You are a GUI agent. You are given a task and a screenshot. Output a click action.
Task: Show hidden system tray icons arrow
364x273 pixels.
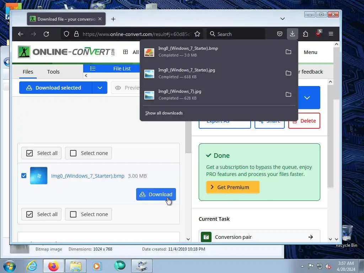pyautogui.click(x=302, y=266)
